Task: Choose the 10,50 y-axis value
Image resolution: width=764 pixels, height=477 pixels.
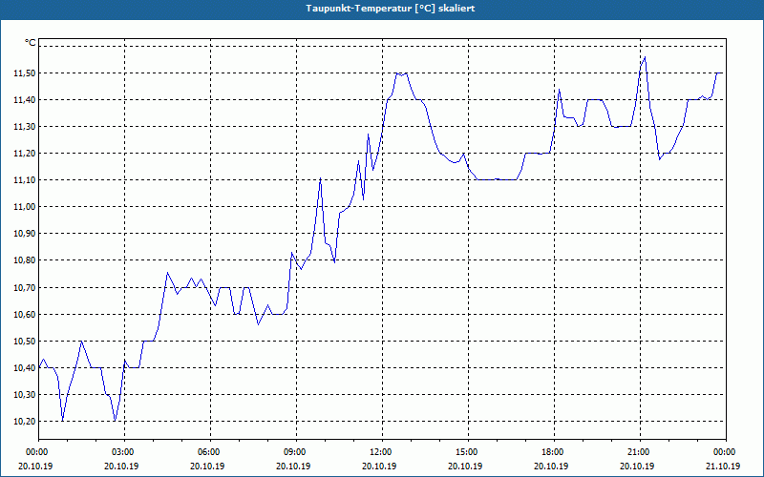Action: (x=25, y=342)
